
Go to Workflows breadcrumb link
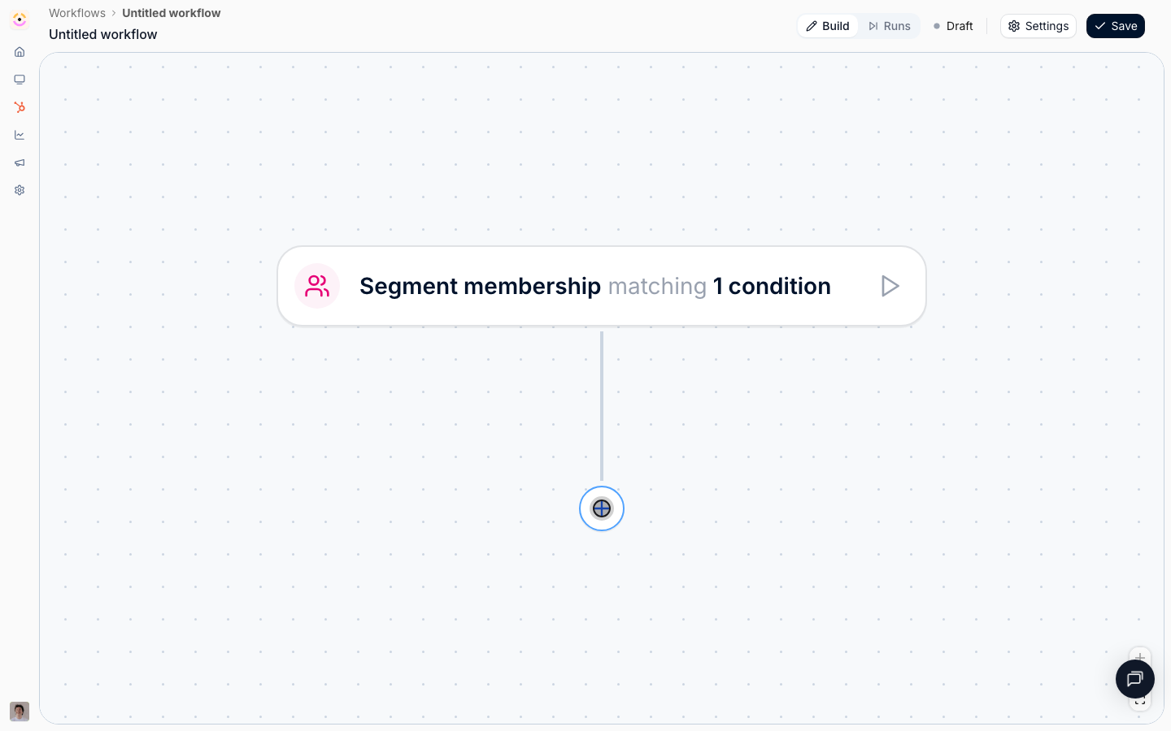(77, 13)
